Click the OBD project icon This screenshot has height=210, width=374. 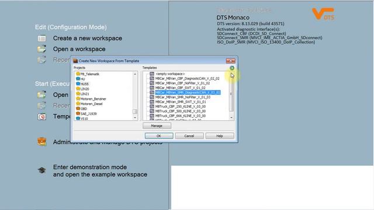78,108
